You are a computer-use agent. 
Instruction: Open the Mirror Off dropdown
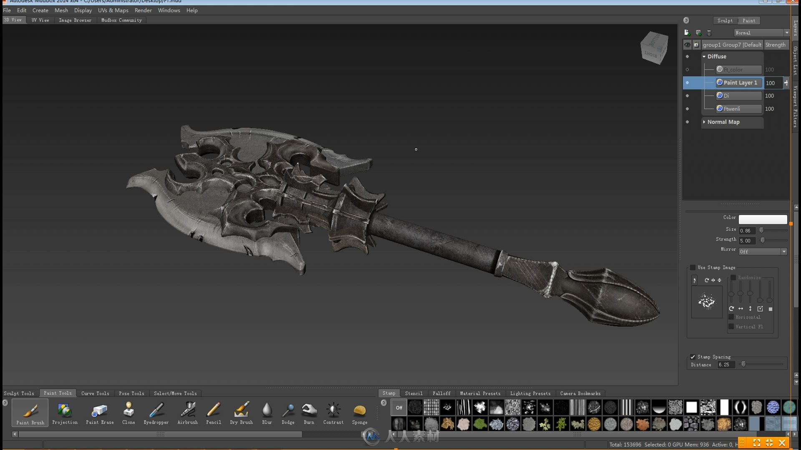click(x=763, y=251)
